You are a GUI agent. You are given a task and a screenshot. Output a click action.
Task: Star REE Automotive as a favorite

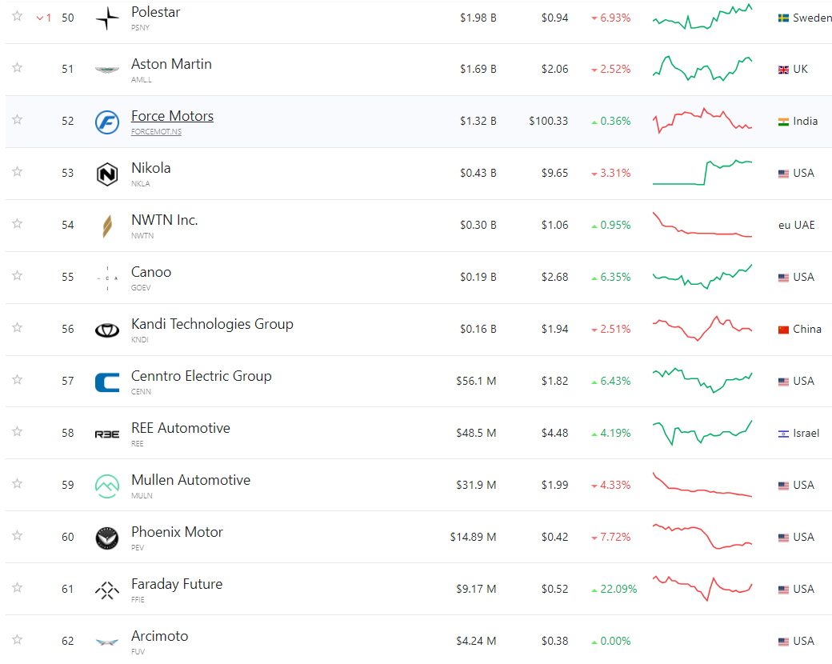click(x=18, y=431)
